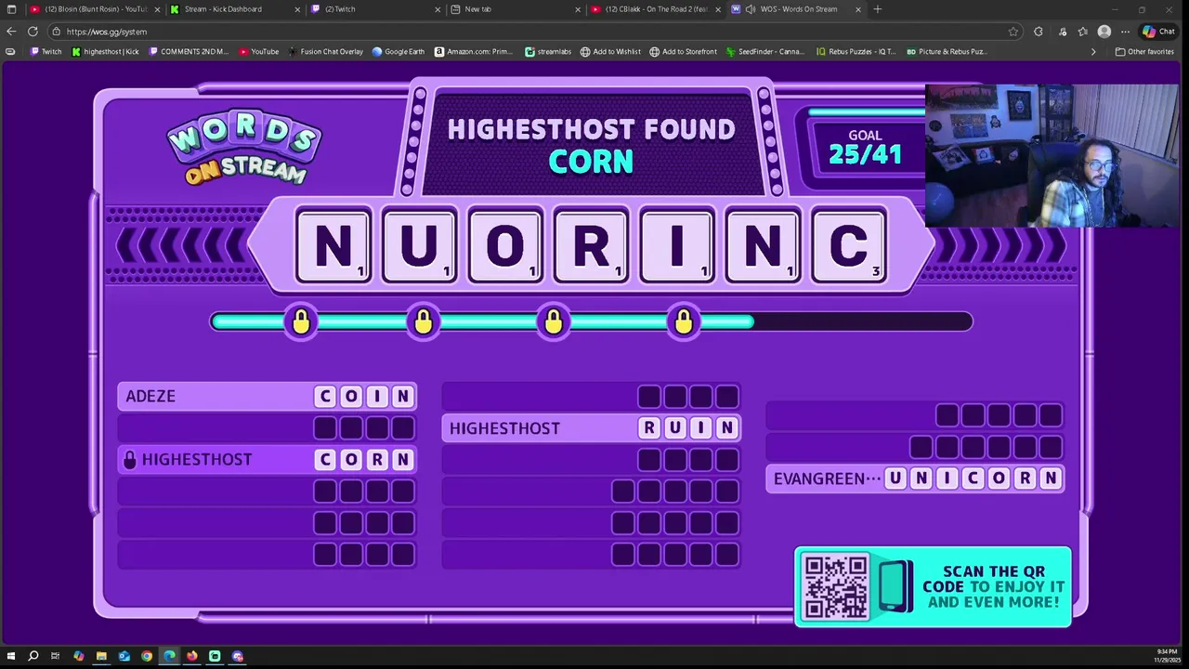Open the streamlabs bookmark

(548, 52)
